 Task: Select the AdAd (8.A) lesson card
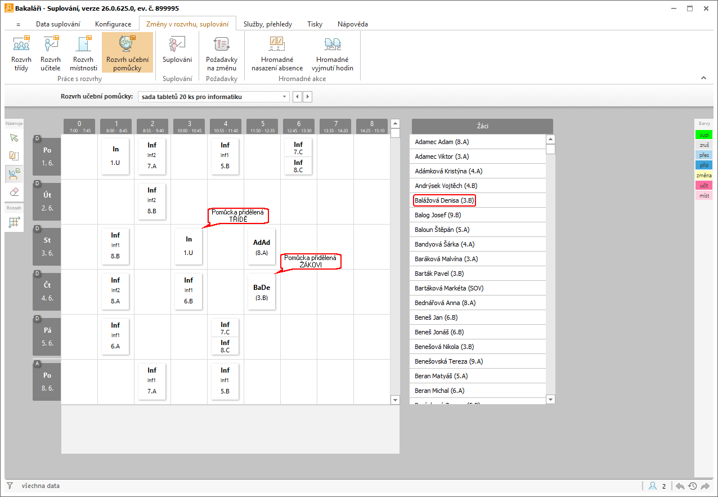[x=262, y=247]
